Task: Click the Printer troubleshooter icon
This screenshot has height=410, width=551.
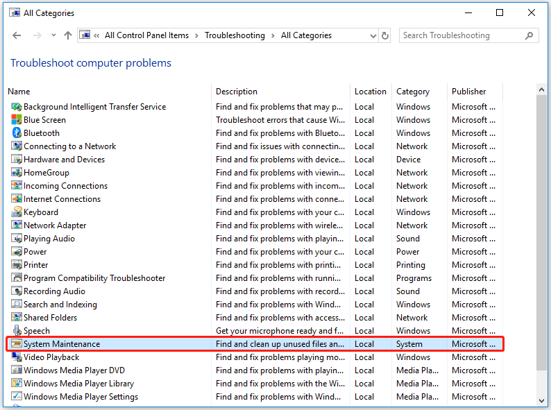Action: [17, 265]
